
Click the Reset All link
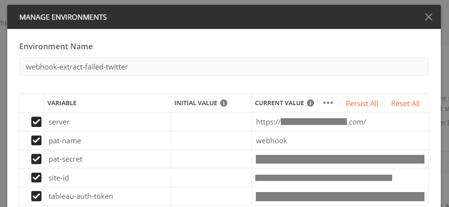[405, 104]
